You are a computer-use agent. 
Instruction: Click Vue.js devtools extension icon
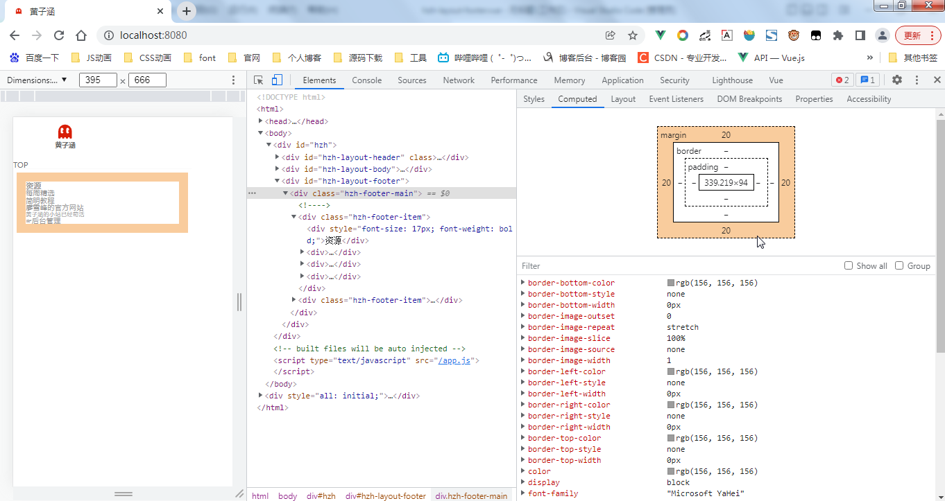[661, 35]
